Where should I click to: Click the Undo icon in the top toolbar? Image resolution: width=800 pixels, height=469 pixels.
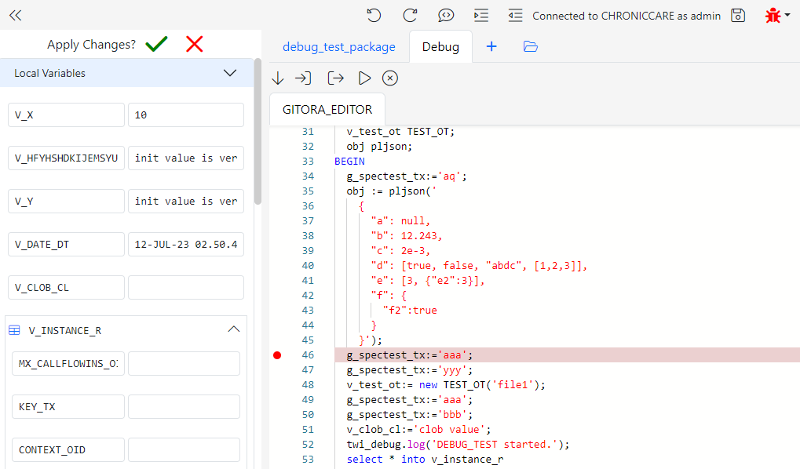374,15
